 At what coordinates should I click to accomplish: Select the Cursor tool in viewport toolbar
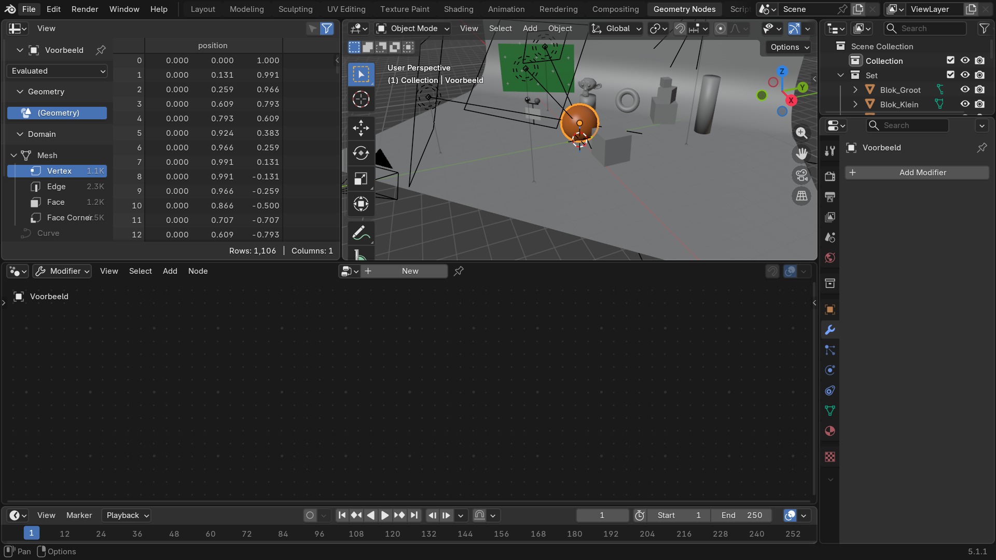pos(361,99)
